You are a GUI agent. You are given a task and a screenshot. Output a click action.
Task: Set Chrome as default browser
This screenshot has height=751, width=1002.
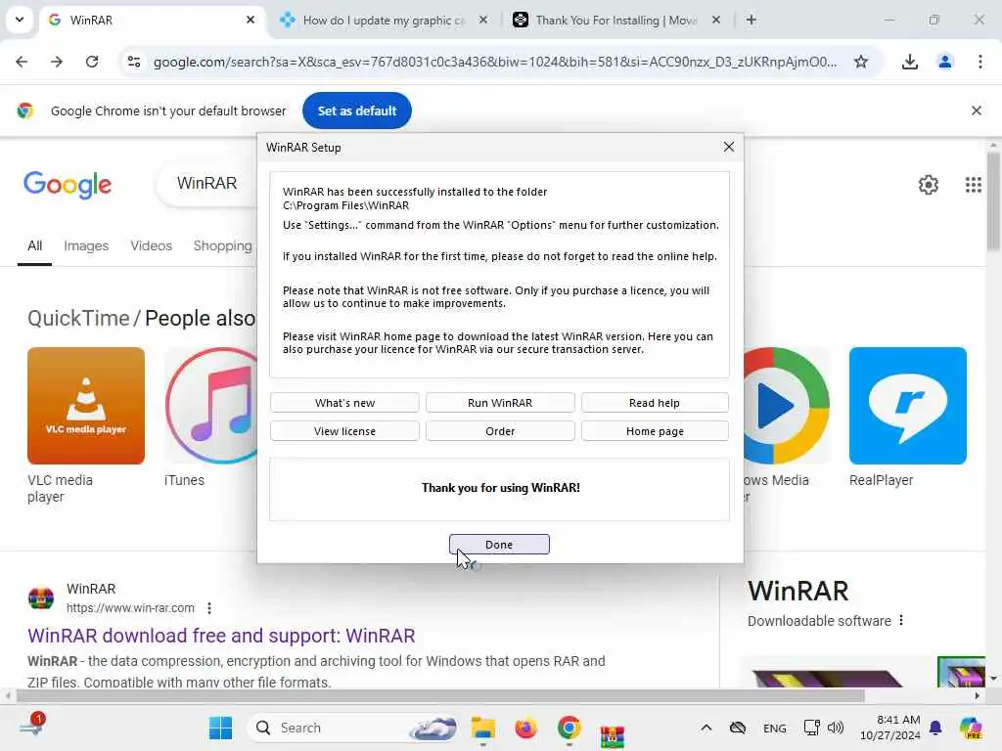356,110
